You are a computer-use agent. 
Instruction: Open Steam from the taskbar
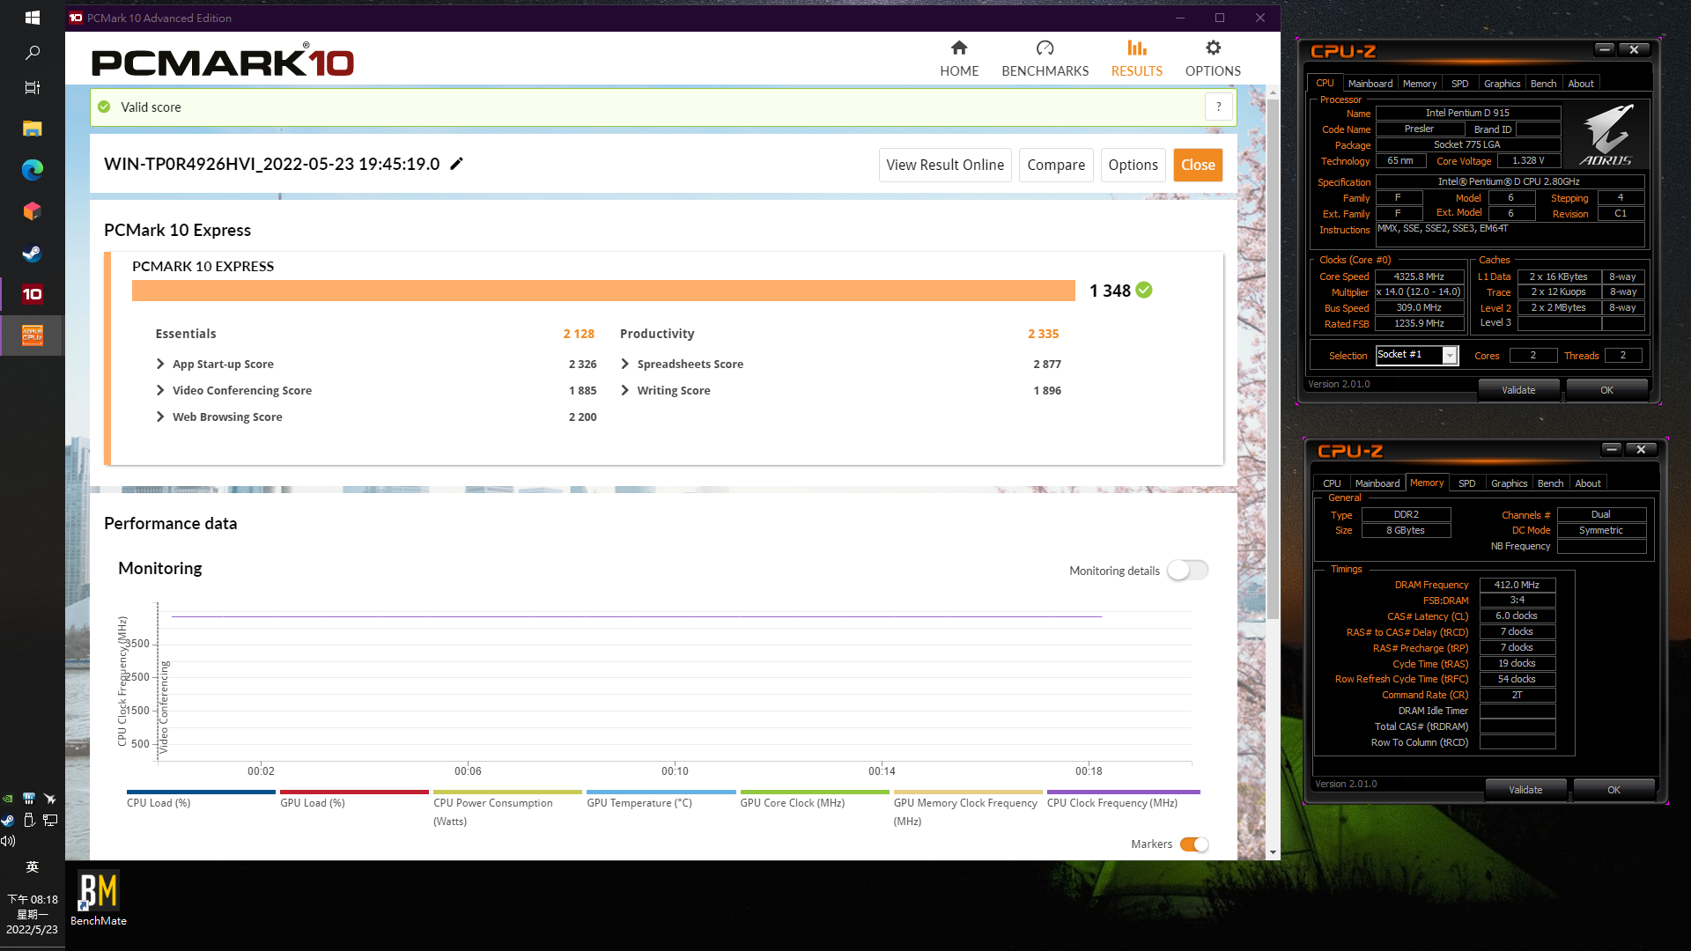[x=32, y=254]
